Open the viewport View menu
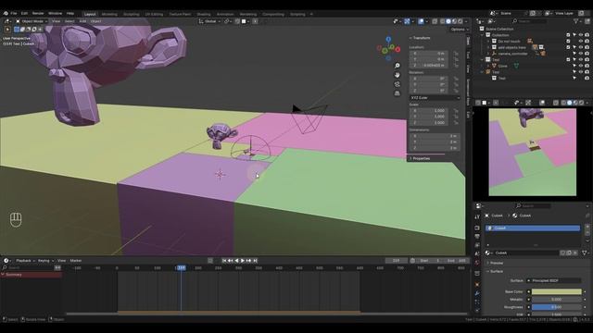Viewport: 593px width, 333px height. (x=56, y=21)
